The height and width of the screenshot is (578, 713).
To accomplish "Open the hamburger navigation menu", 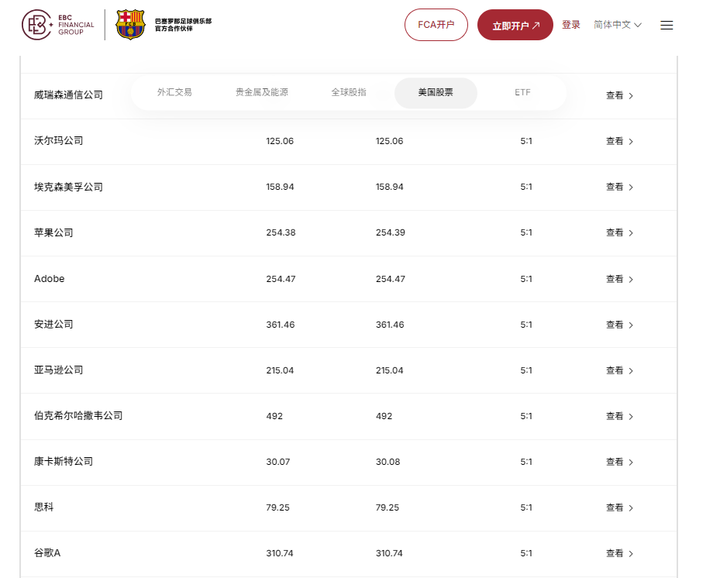I will 666,25.
